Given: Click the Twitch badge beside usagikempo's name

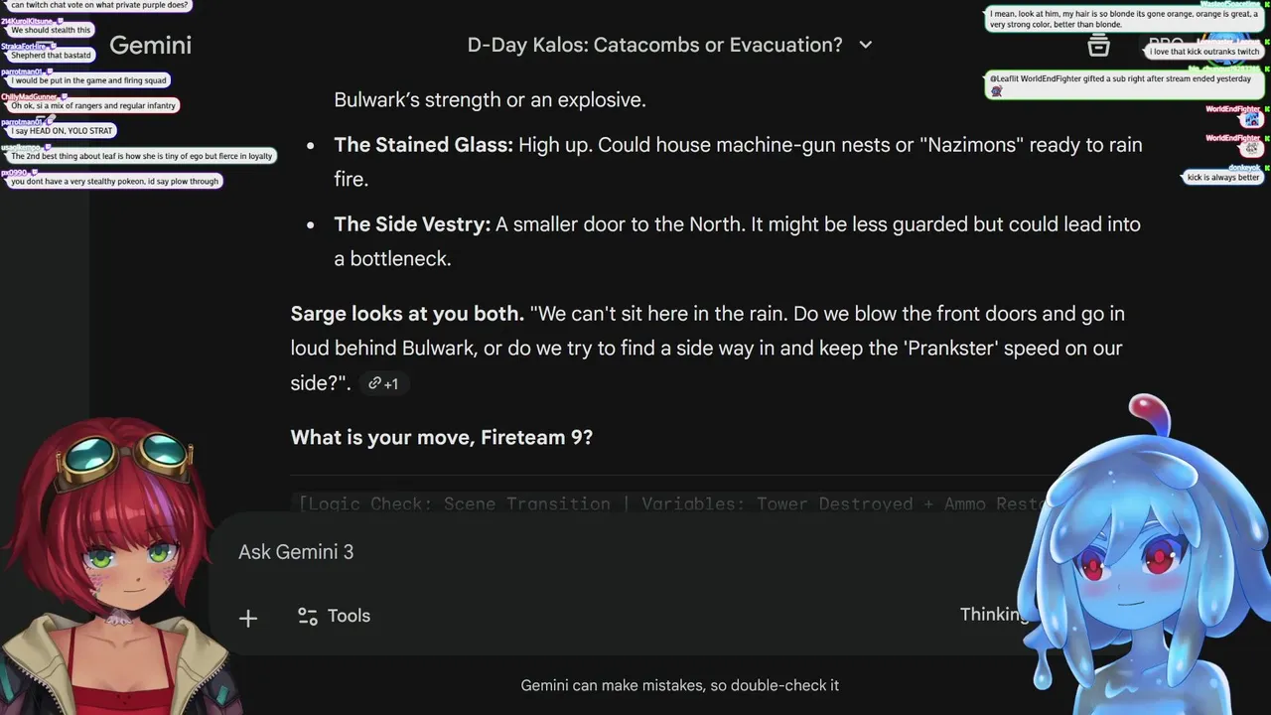Looking at the screenshot, I should [x=47, y=147].
